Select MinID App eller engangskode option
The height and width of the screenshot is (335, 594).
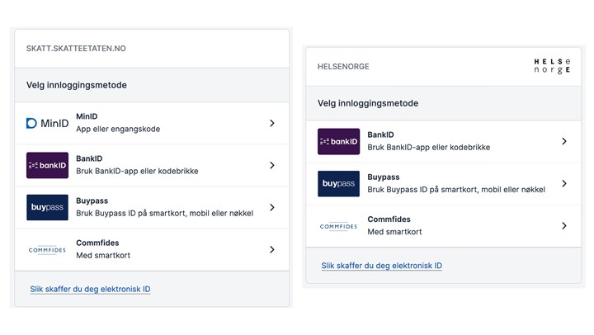pos(152,123)
